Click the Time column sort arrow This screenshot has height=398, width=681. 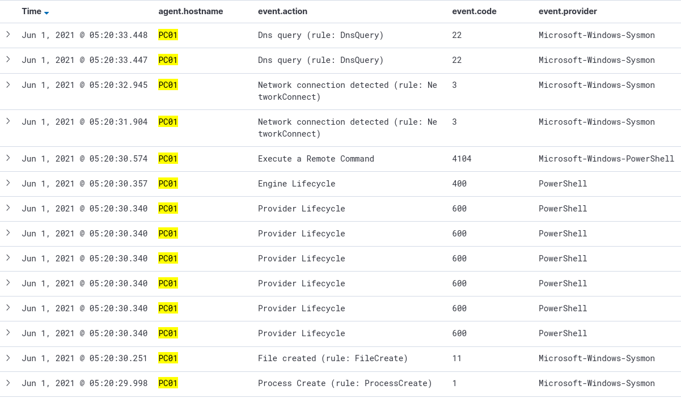tap(46, 12)
